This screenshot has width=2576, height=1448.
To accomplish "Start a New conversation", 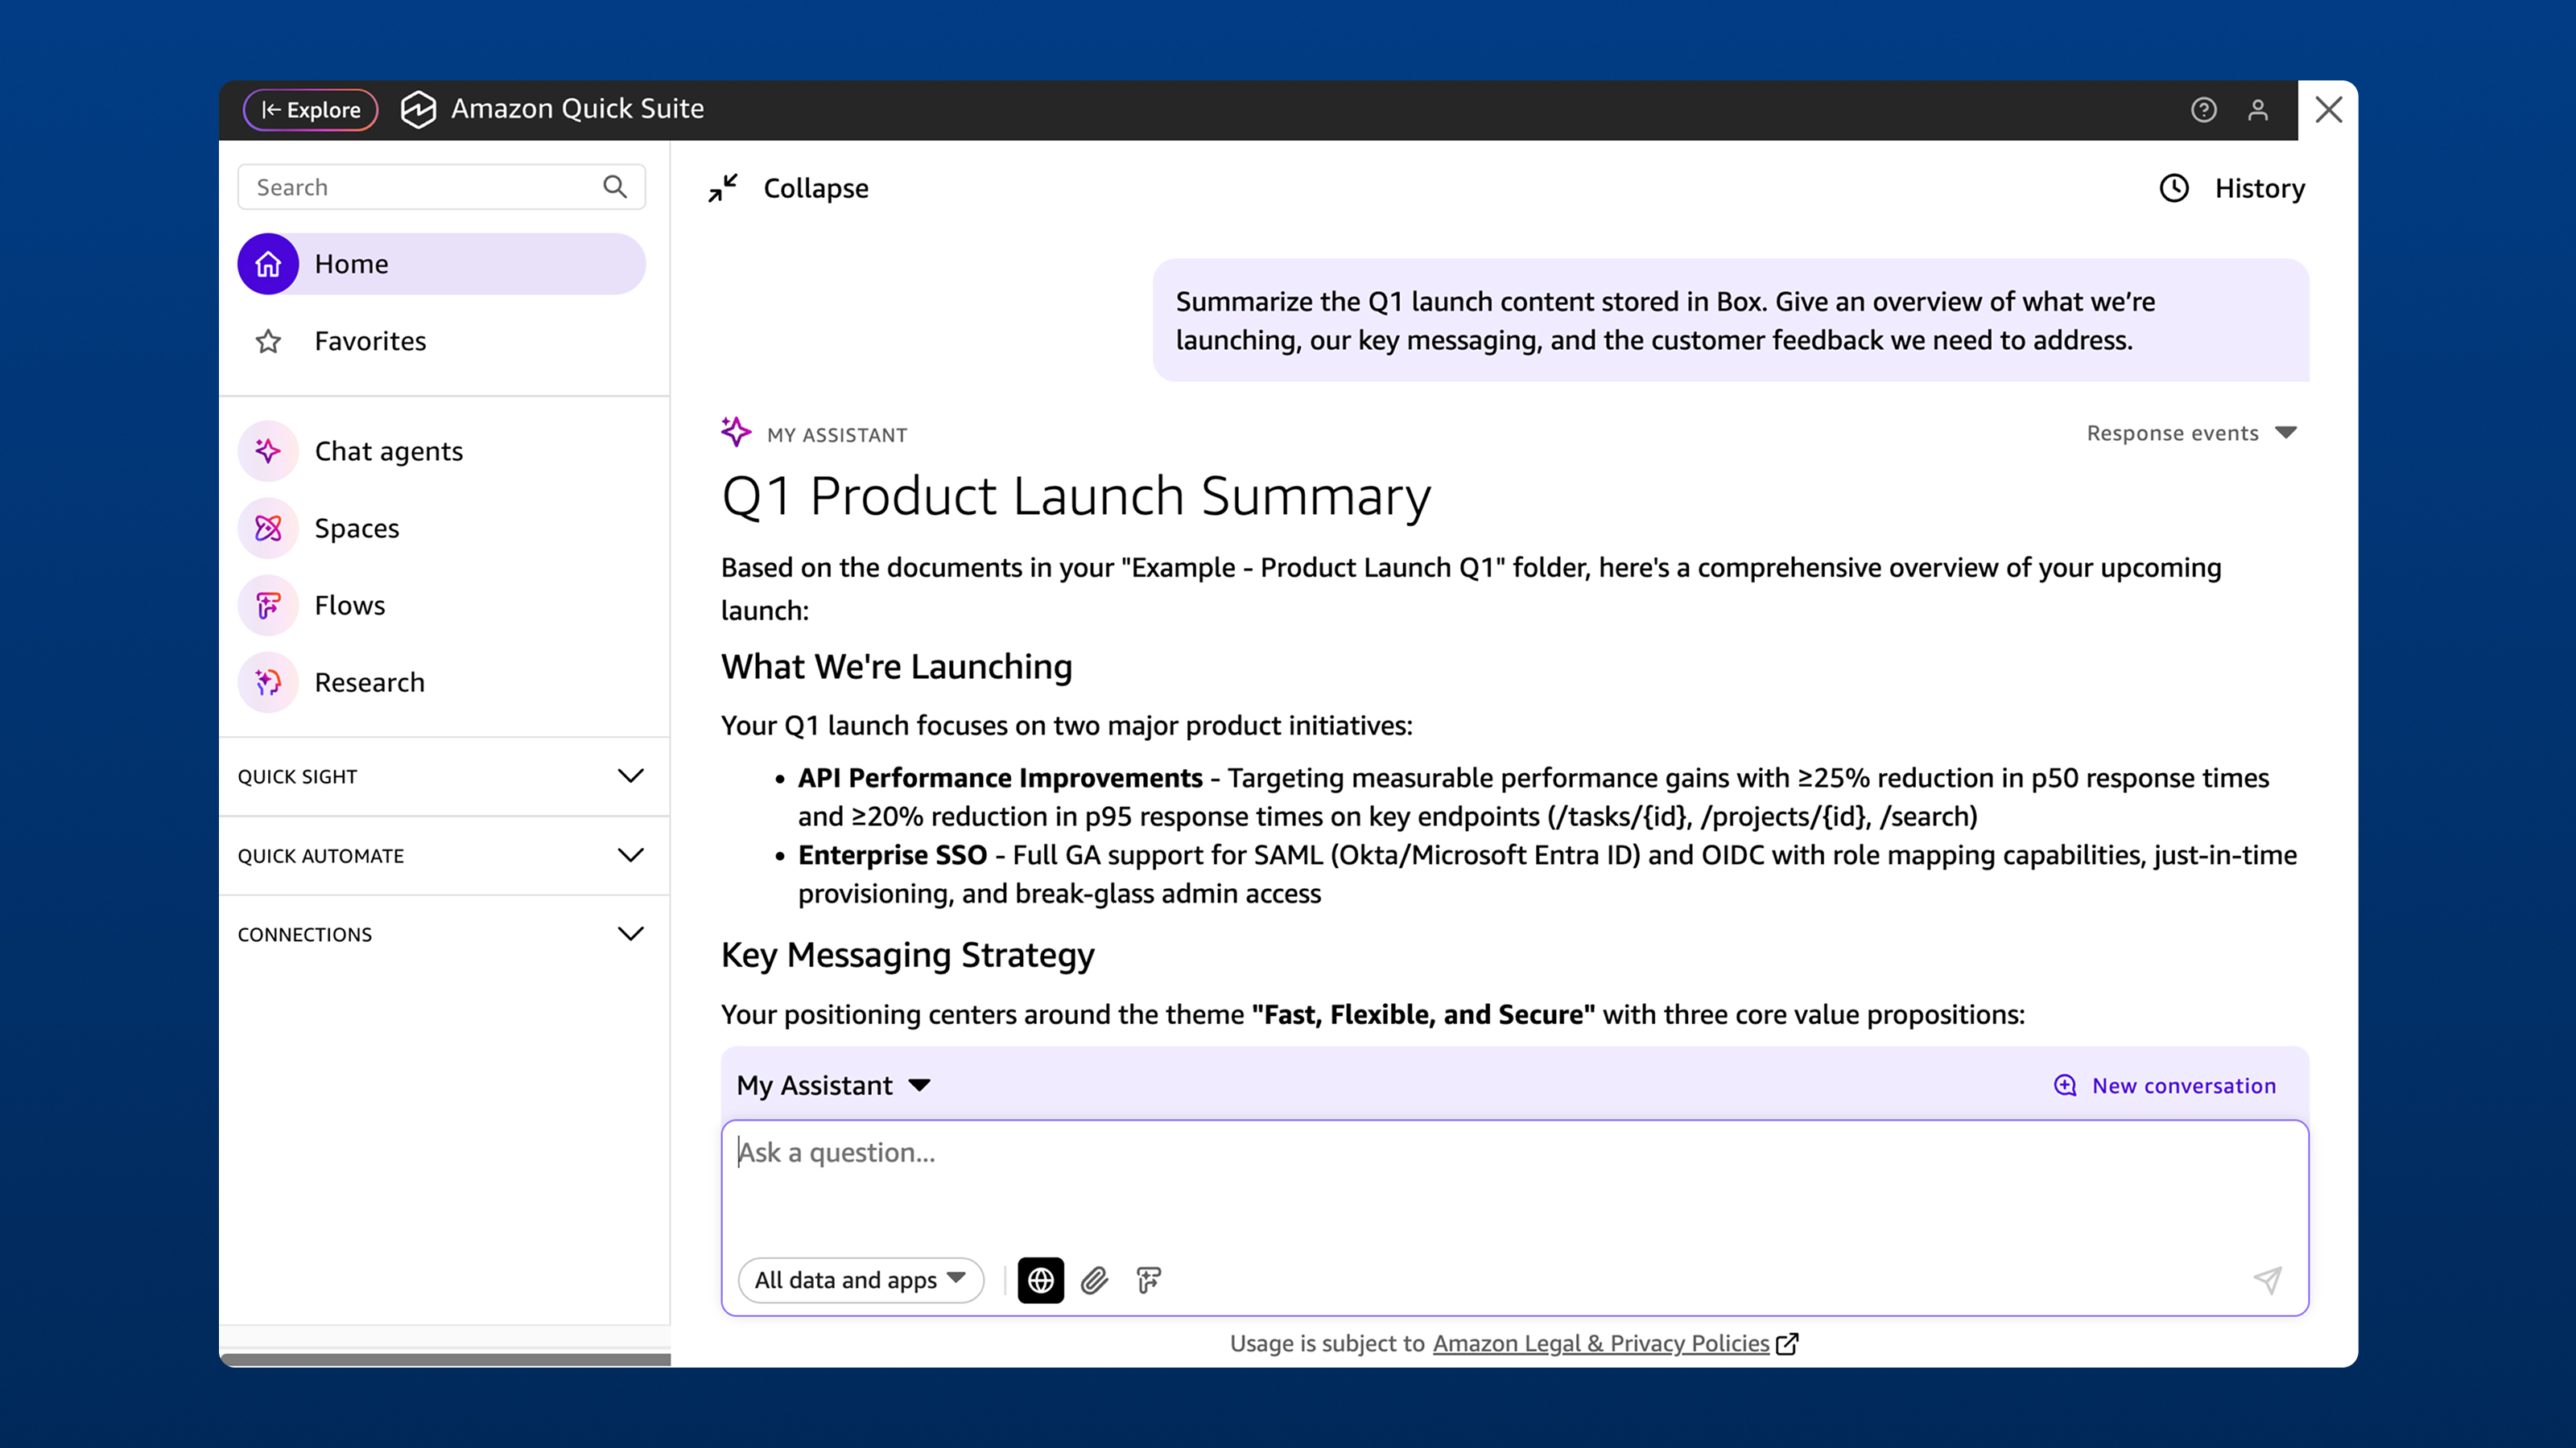I will point(2165,1085).
